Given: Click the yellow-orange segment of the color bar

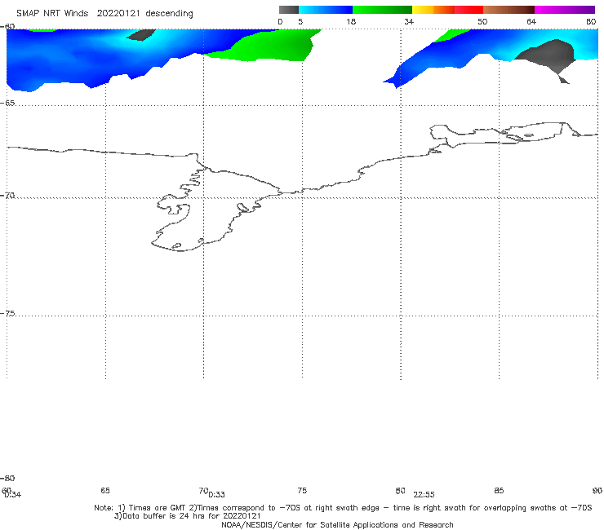Looking at the screenshot, I should tap(433, 10).
